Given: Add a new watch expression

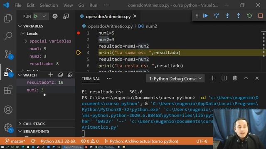Looking at the screenshot, I should [51, 75].
